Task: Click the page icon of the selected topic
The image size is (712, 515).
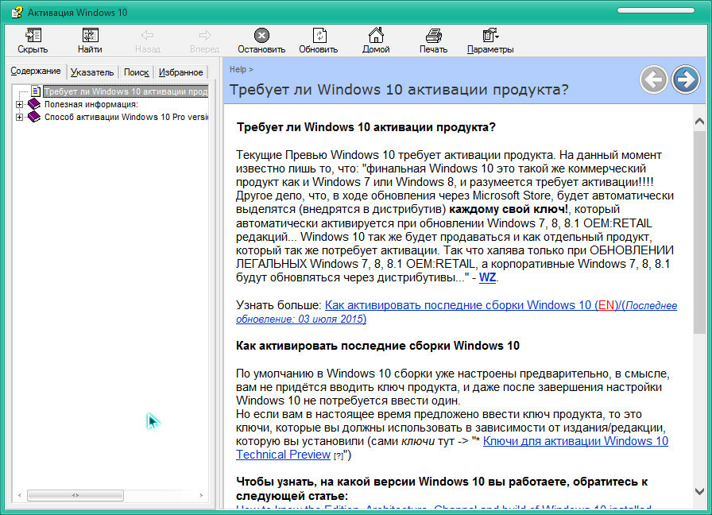Action: (x=36, y=91)
